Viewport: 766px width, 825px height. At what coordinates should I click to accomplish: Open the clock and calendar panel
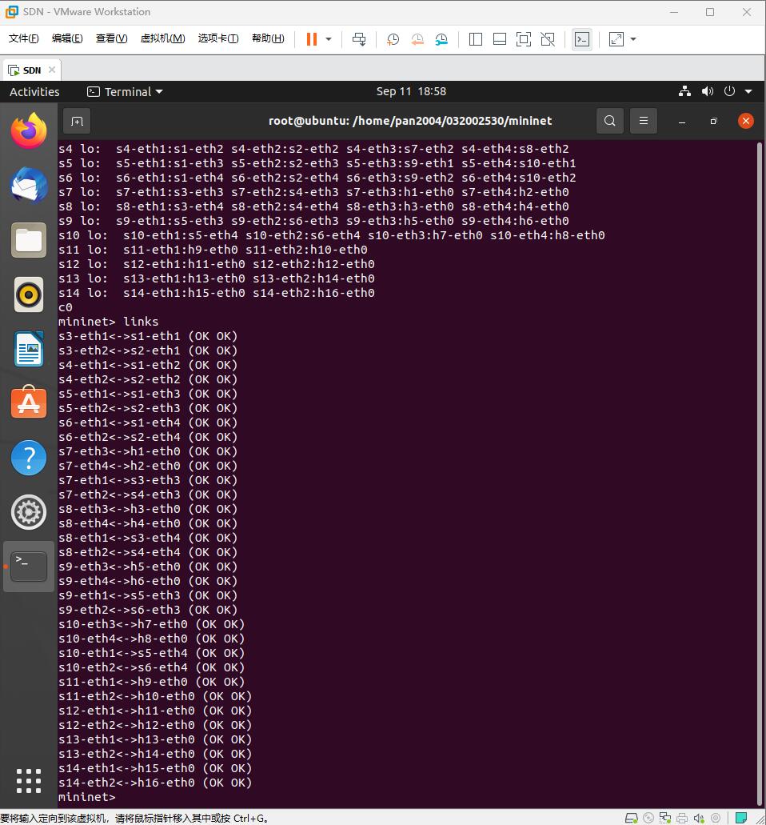click(x=411, y=91)
